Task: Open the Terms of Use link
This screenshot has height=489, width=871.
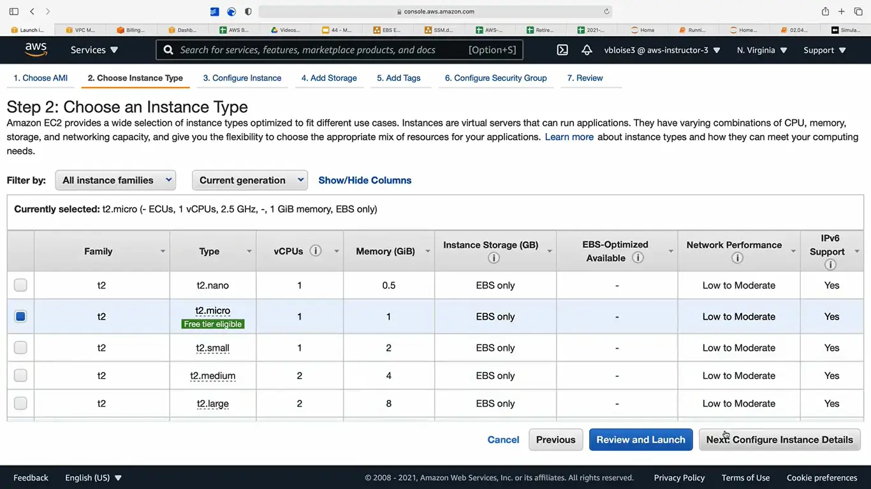Action: pyautogui.click(x=745, y=478)
